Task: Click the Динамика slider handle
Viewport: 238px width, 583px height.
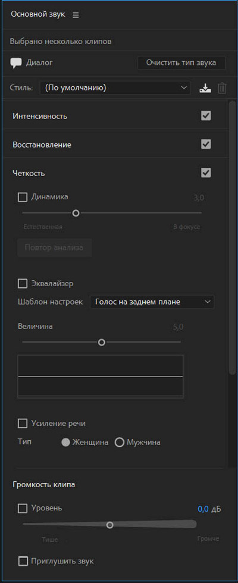Action: tap(76, 213)
